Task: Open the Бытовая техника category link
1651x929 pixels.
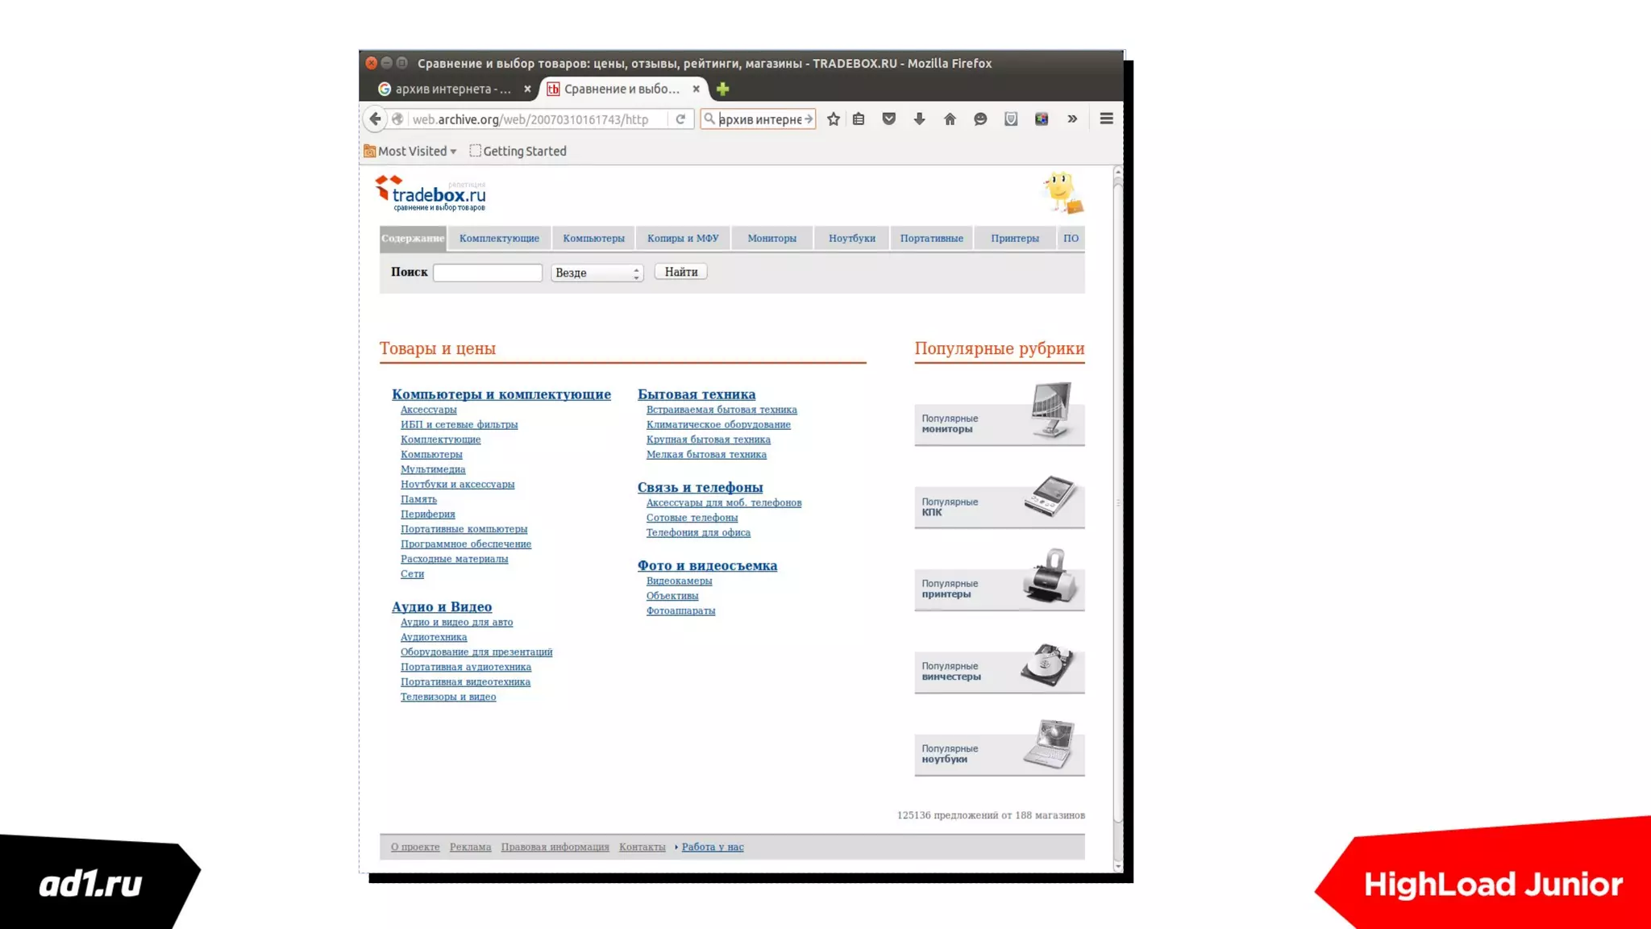Action: 696,394
